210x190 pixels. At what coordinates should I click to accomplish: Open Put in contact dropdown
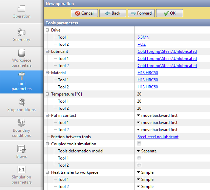157,115
